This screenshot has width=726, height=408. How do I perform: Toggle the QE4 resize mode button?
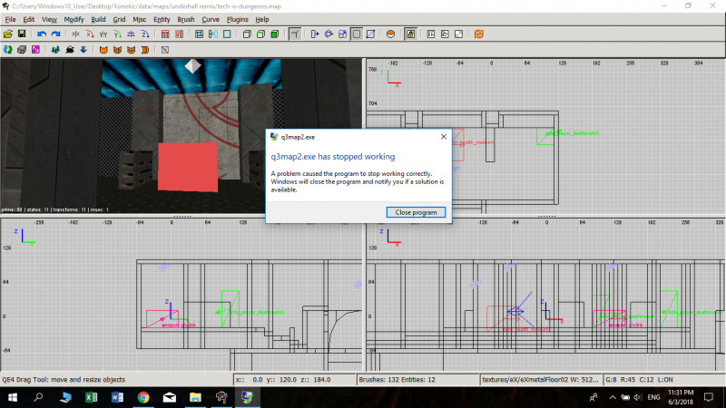point(358,34)
